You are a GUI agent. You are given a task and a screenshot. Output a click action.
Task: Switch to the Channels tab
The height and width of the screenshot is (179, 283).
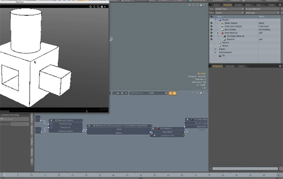[x=230, y=66]
